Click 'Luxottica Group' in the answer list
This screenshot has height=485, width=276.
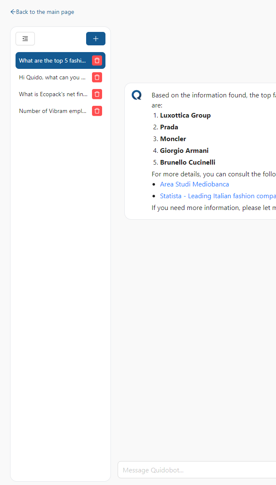coord(185,115)
